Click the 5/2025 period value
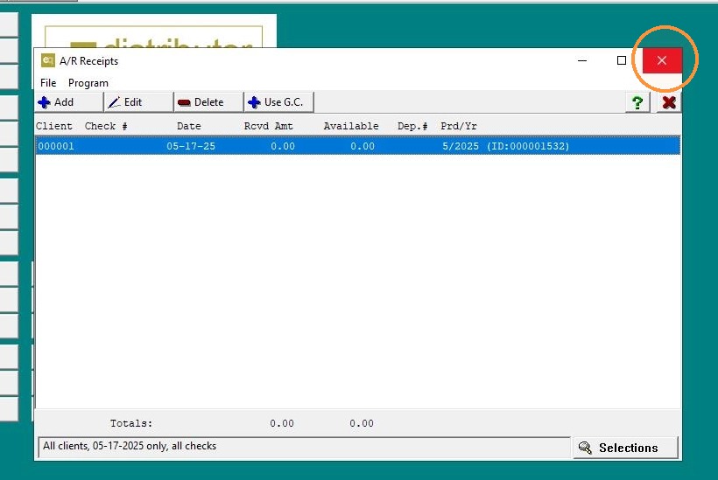Image resolution: width=718 pixels, height=480 pixels. point(461,146)
